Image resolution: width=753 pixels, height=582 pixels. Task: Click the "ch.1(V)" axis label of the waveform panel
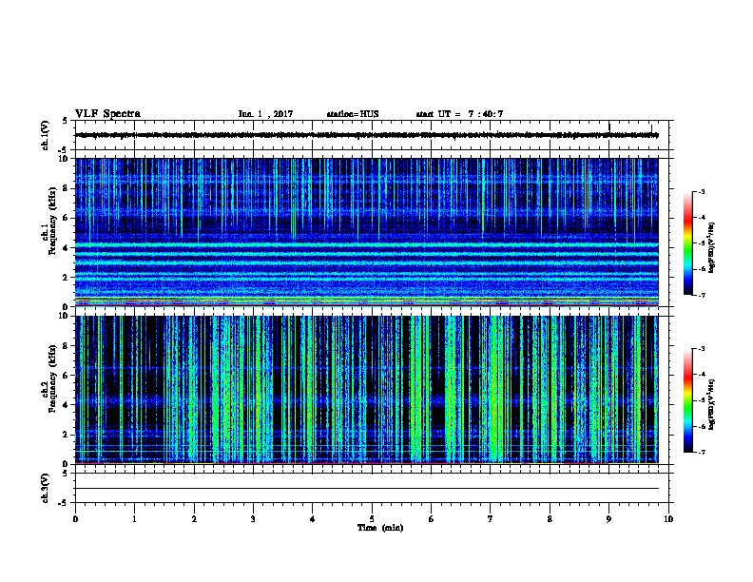coord(46,135)
